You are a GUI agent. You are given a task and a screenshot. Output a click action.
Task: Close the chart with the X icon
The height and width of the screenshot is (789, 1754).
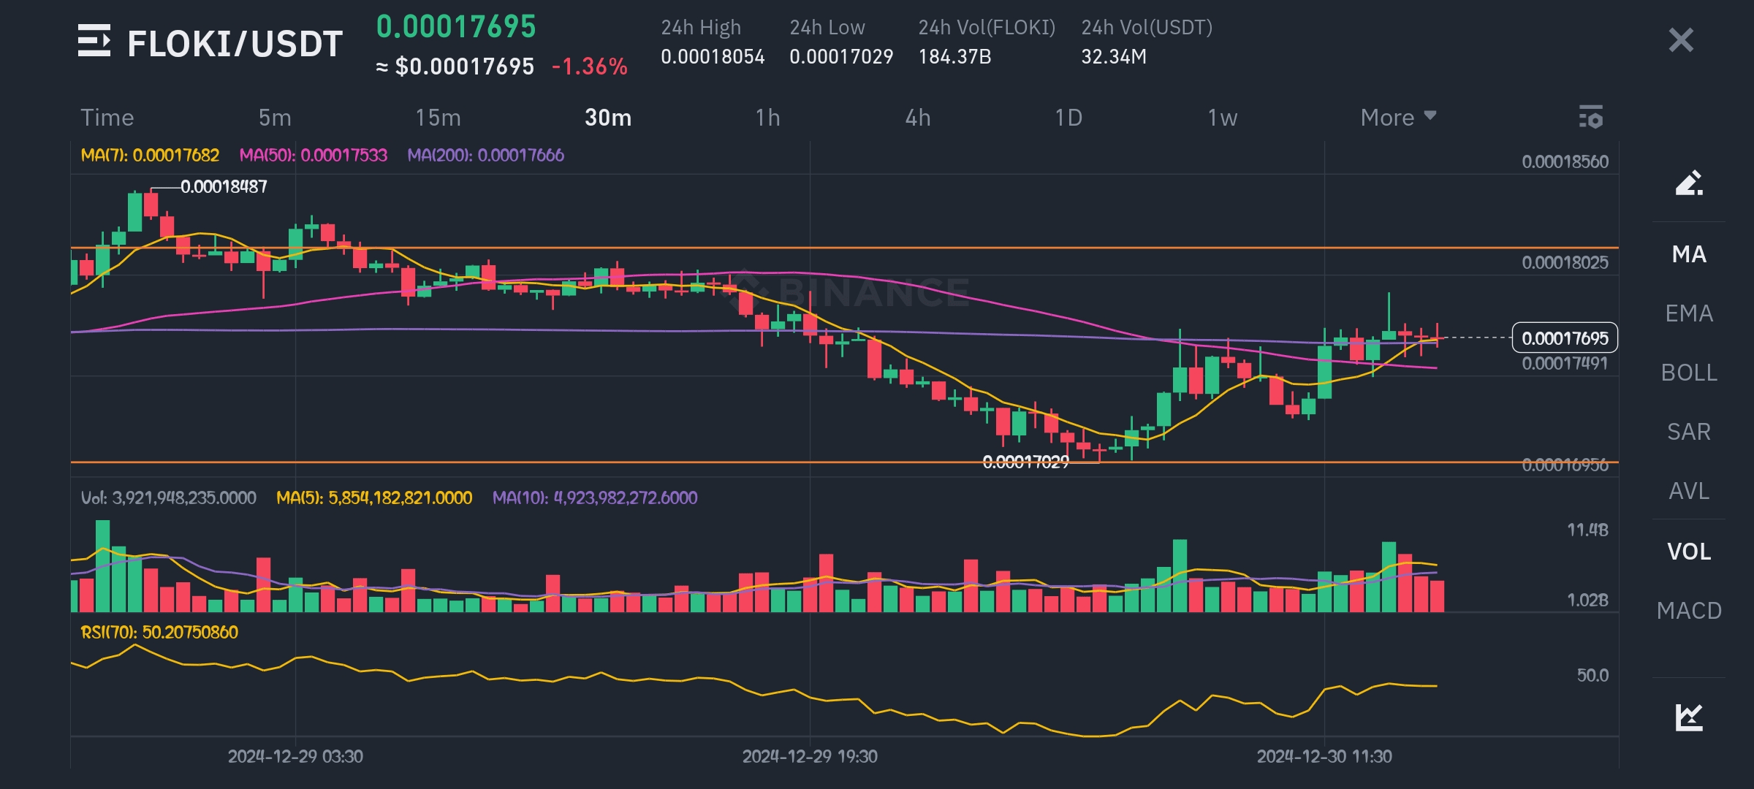[1681, 40]
